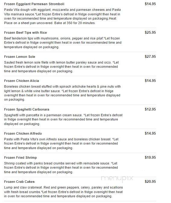Click the $14.95 price for Eggplant Stromboli
This screenshot has width=171, height=203.
point(150,4)
